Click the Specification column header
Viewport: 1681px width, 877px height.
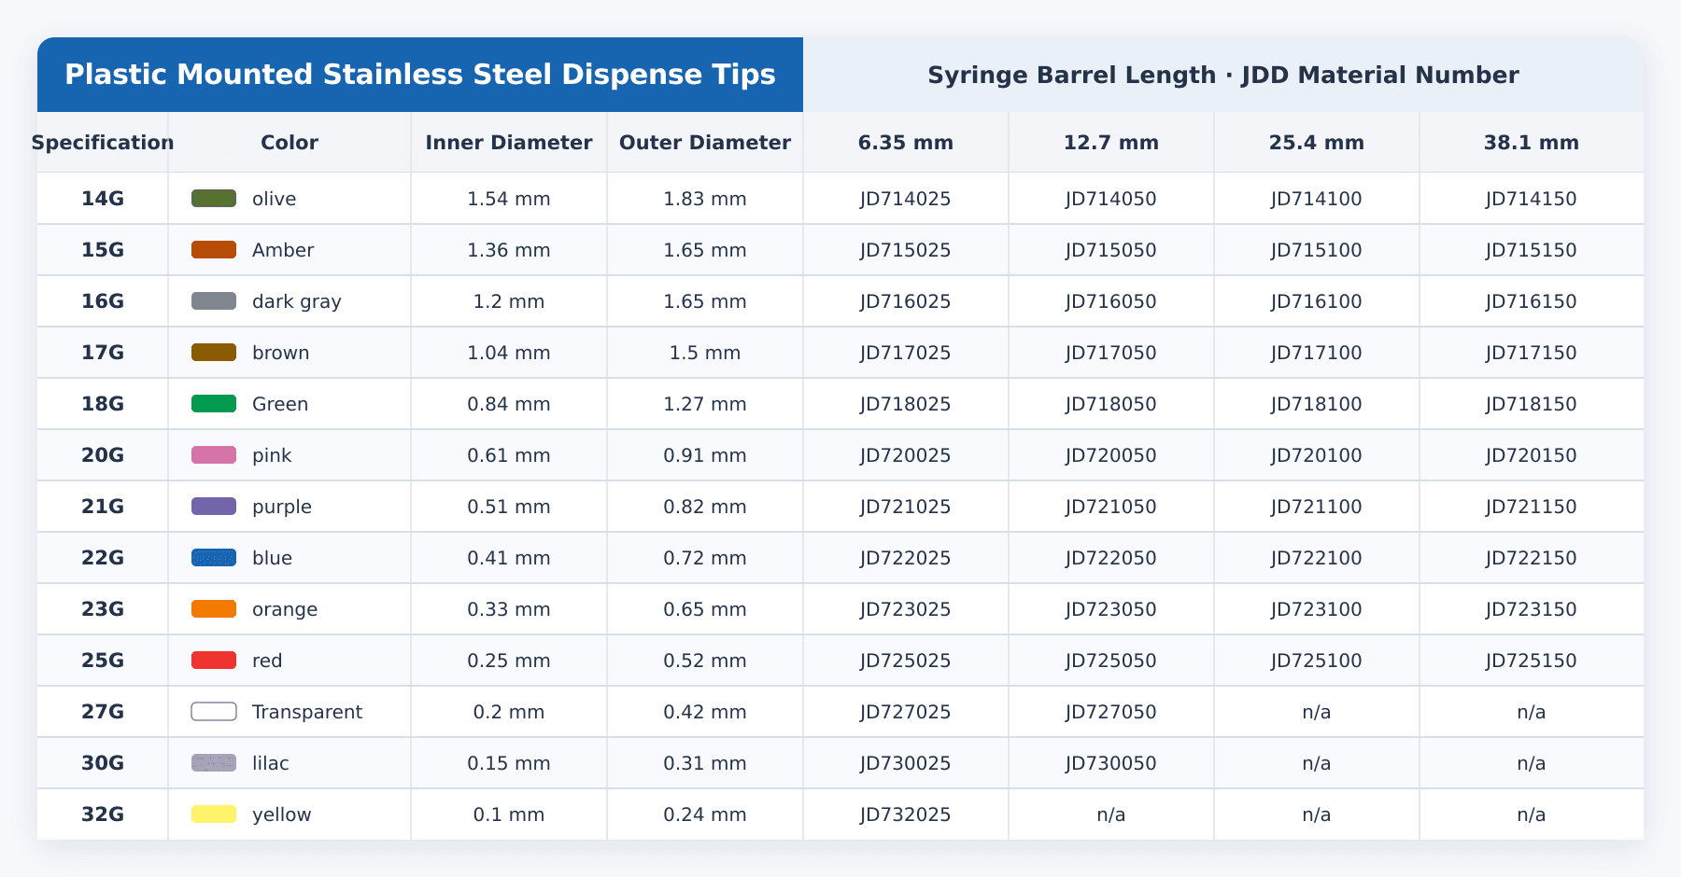click(x=103, y=142)
